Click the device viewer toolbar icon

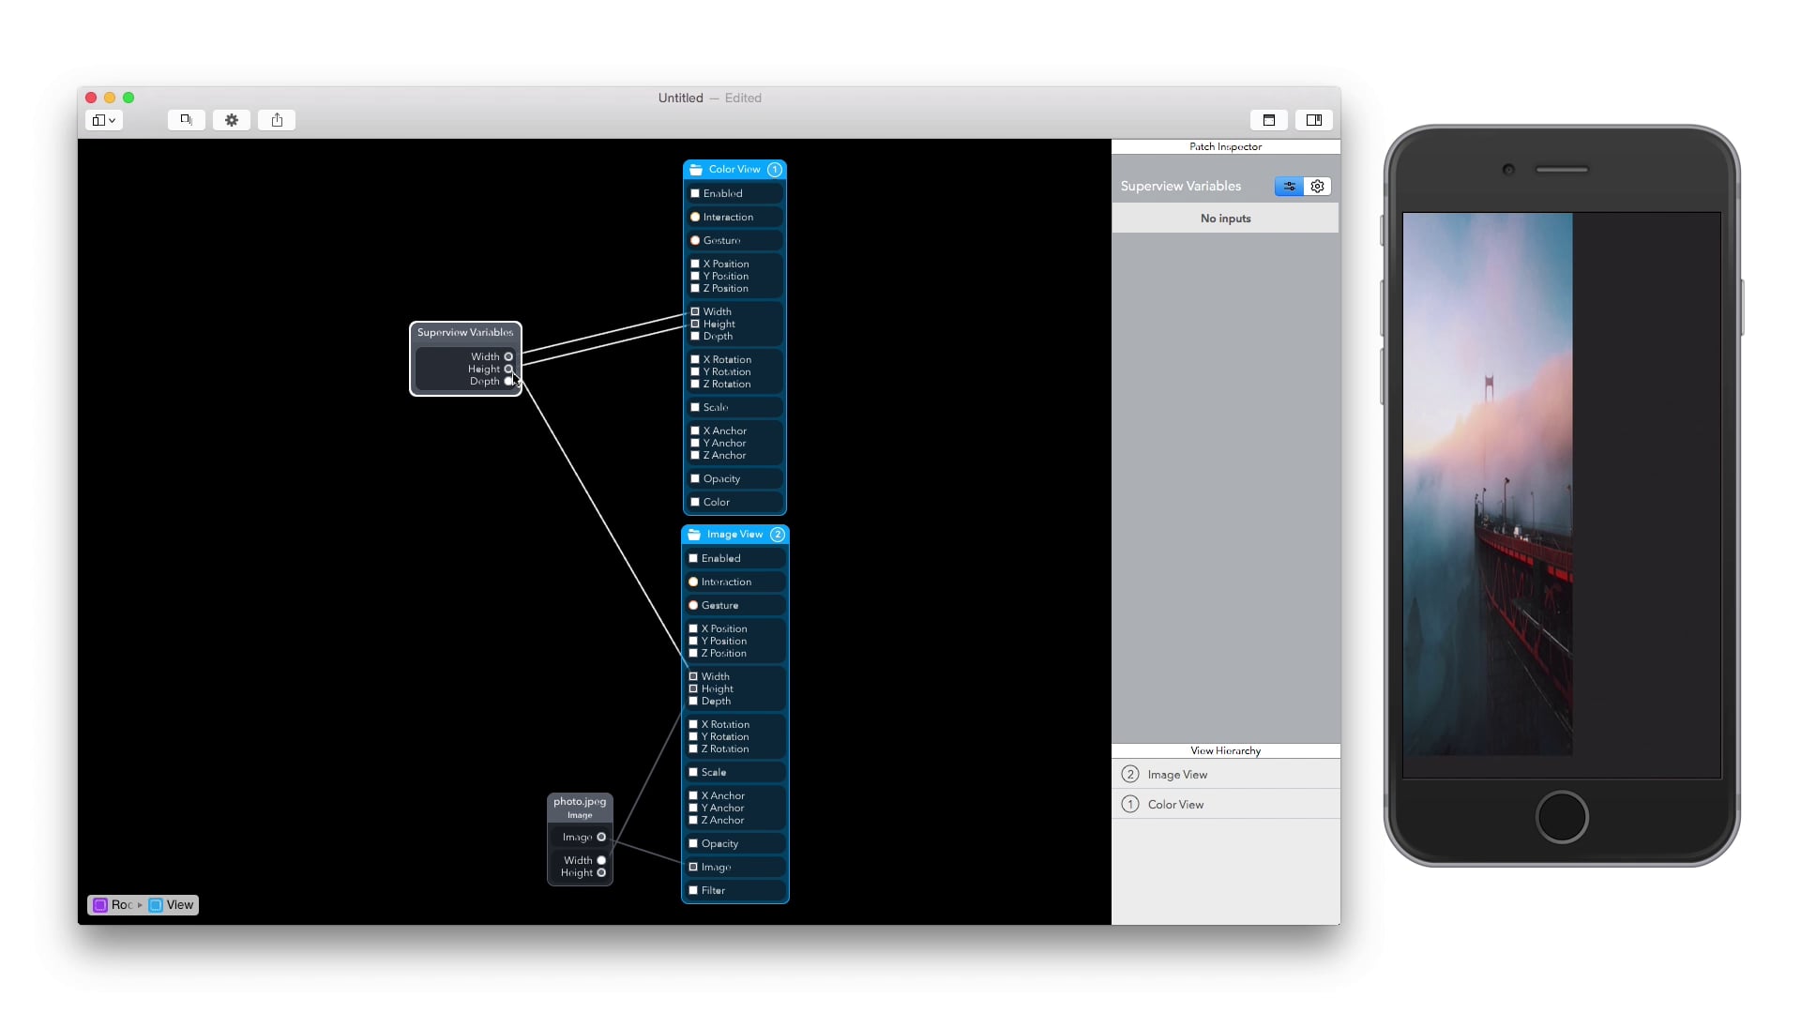(x=187, y=120)
